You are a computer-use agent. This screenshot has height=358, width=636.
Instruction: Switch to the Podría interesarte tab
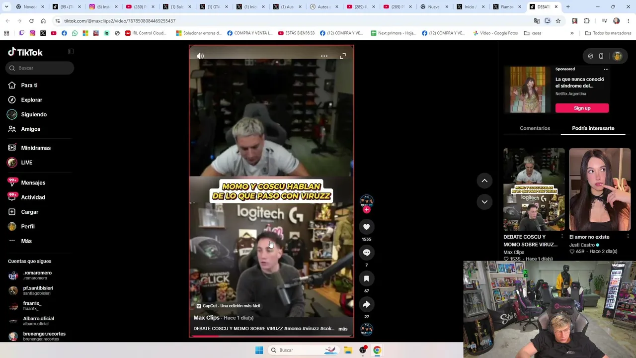(x=593, y=128)
